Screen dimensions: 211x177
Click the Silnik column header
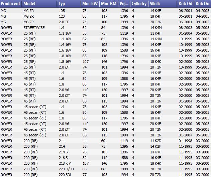coord(163,4)
